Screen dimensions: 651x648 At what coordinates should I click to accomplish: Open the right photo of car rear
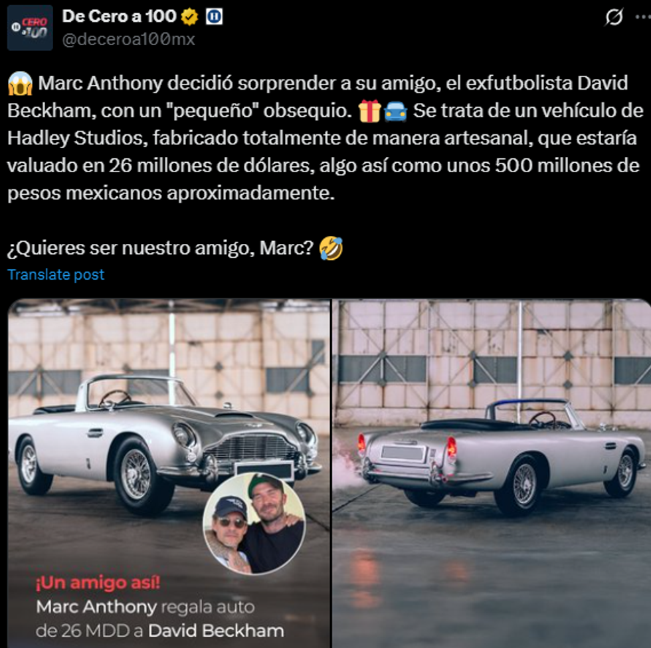tap(492, 473)
